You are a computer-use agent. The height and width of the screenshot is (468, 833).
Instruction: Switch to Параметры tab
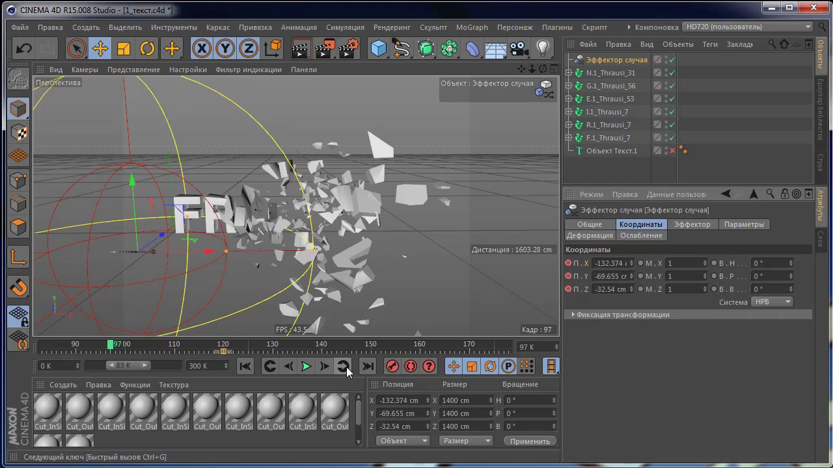[x=744, y=224]
